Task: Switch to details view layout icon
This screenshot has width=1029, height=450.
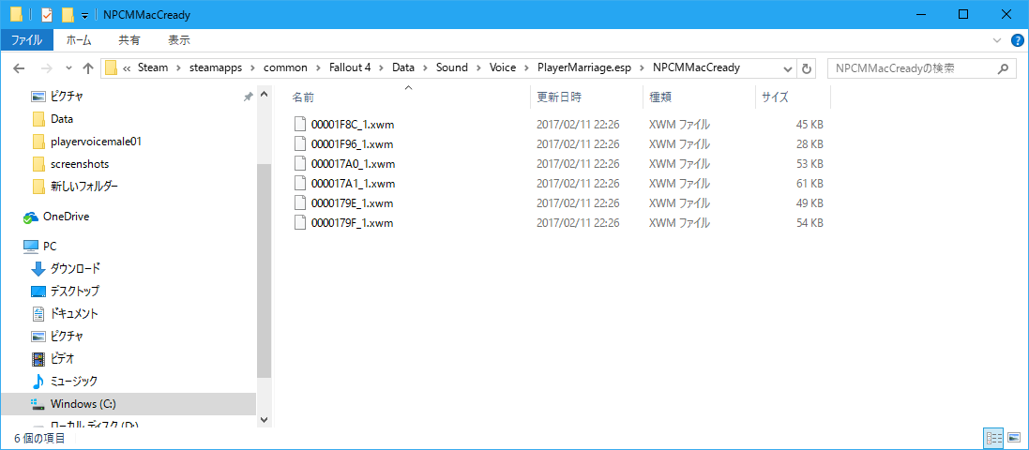Action: click(993, 438)
